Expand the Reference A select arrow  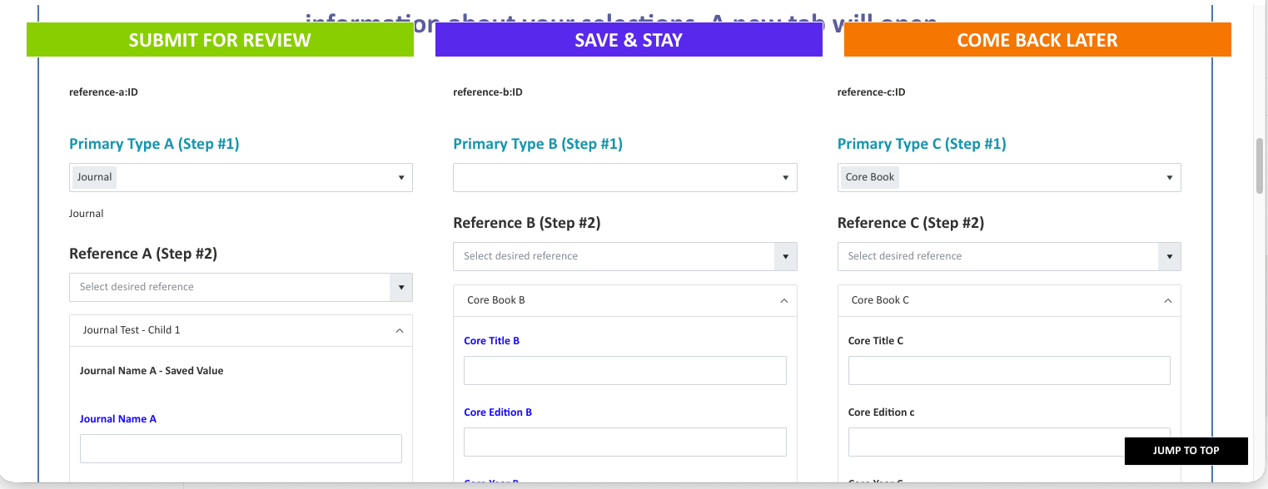(400, 287)
